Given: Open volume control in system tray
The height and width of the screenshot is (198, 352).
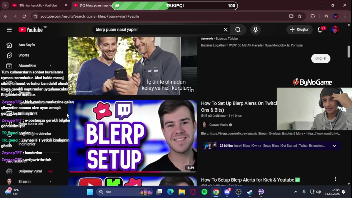Looking at the screenshot, I should (318, 192).
